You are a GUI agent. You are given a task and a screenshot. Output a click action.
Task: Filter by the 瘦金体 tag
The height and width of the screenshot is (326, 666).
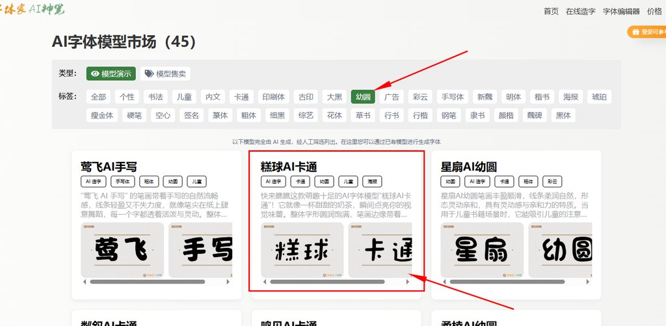click(x=102, y=115)
